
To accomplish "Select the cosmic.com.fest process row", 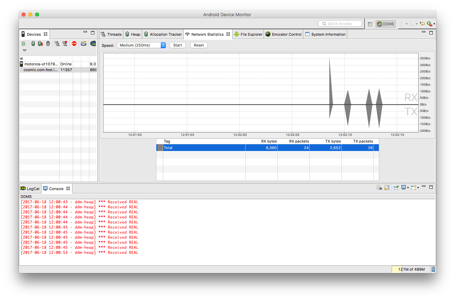I will [58, 70].
